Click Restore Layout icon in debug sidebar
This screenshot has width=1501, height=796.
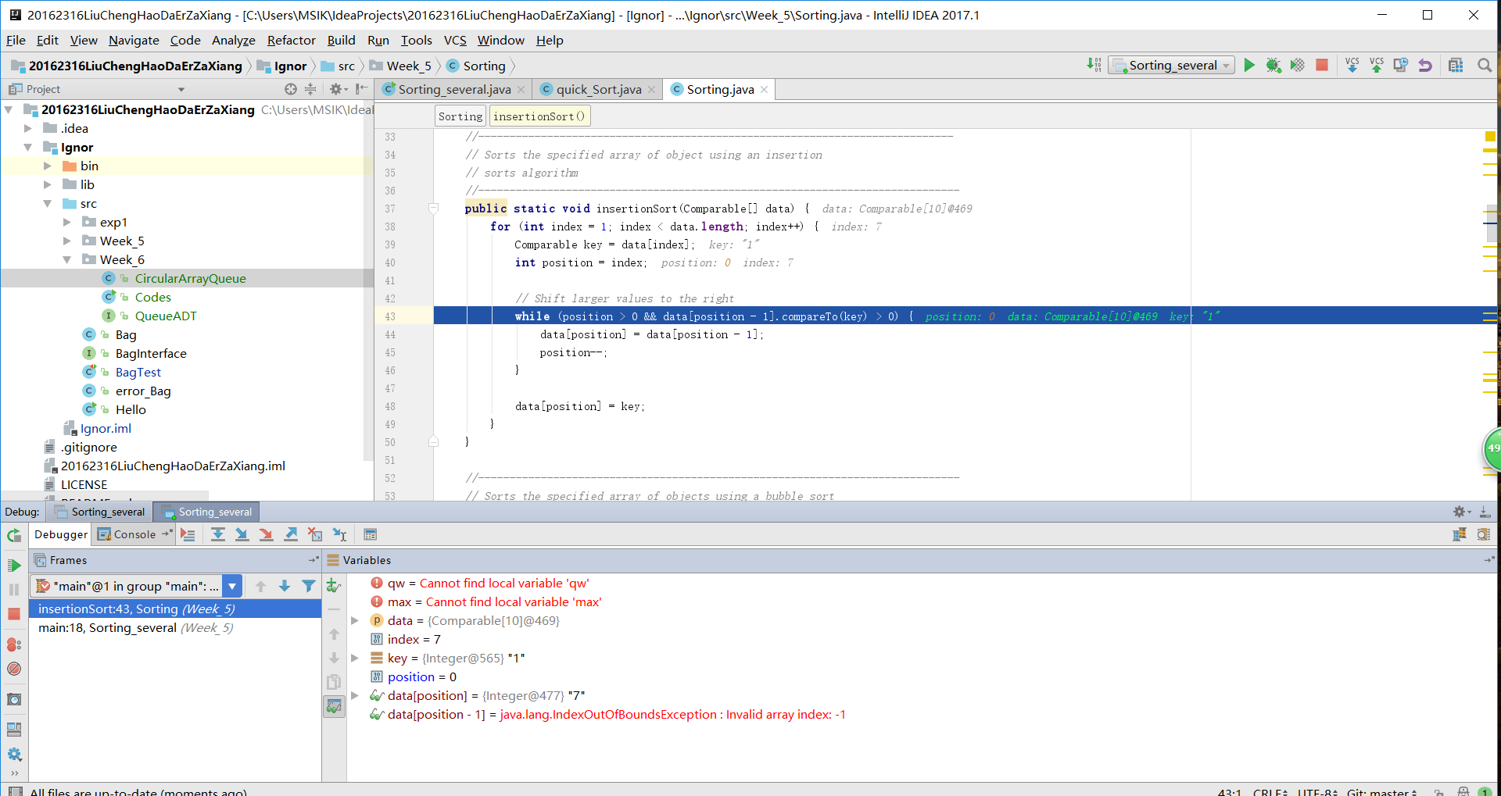click(14, 730)
